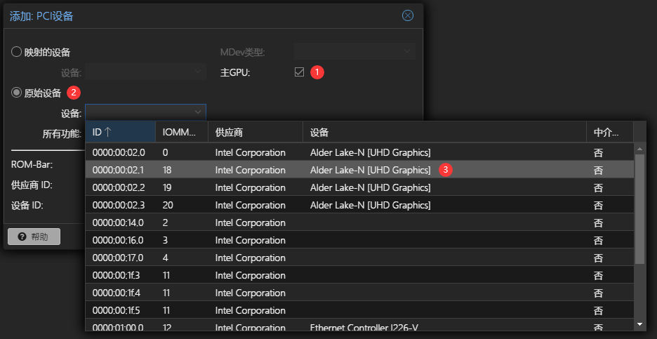
Task: Select the 原始设备 radio button
Action: point(17,93)
